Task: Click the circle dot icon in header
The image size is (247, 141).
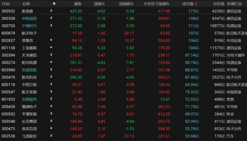Action: point(54,4)
